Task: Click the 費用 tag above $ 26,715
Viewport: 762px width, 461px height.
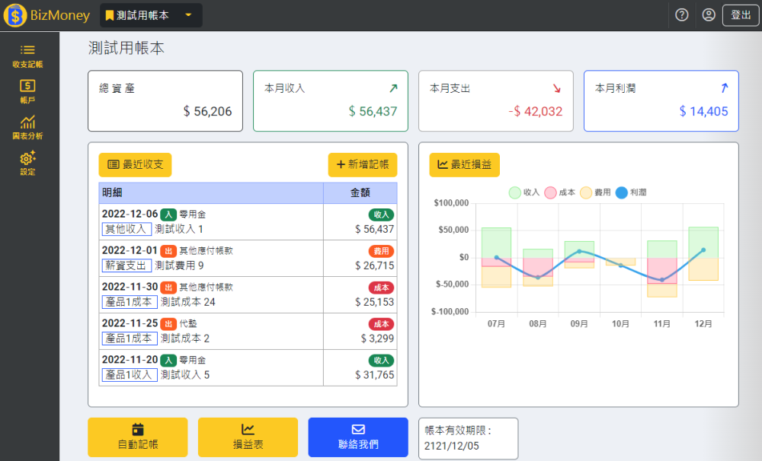Action: (x=381, y=251)
